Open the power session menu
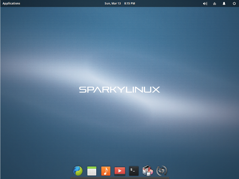The image size is (239, 179). coord(234,3)
